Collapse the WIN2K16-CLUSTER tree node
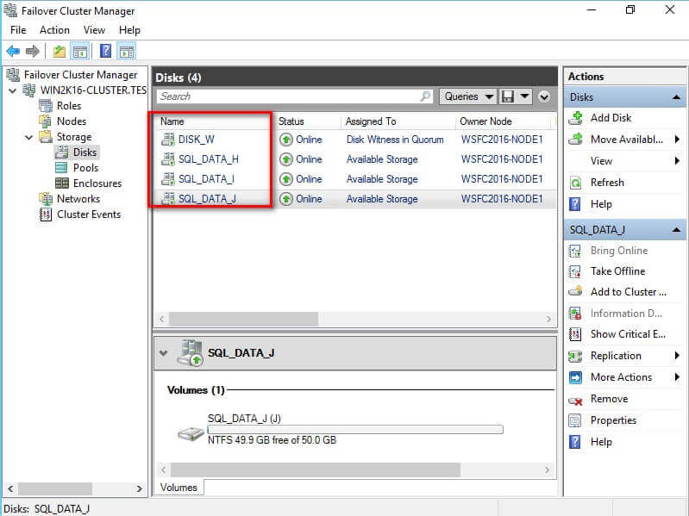Image resolution: width=689 pixels, height=516 pixels. coord(12,90)
